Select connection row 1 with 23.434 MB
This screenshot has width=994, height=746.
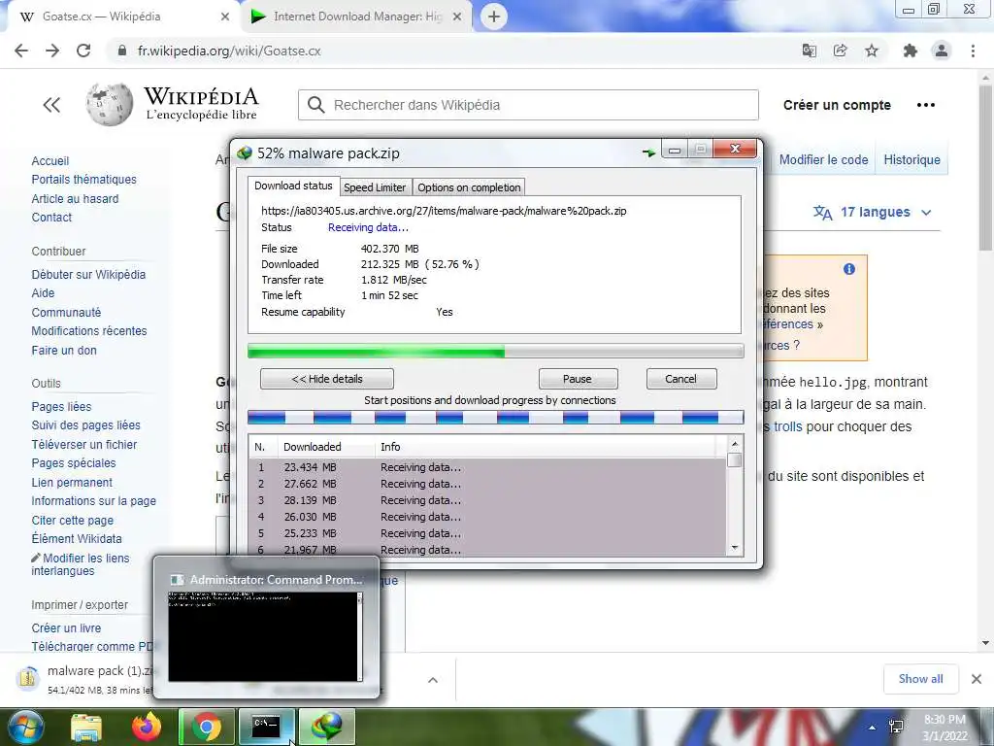tap(487, 467)
